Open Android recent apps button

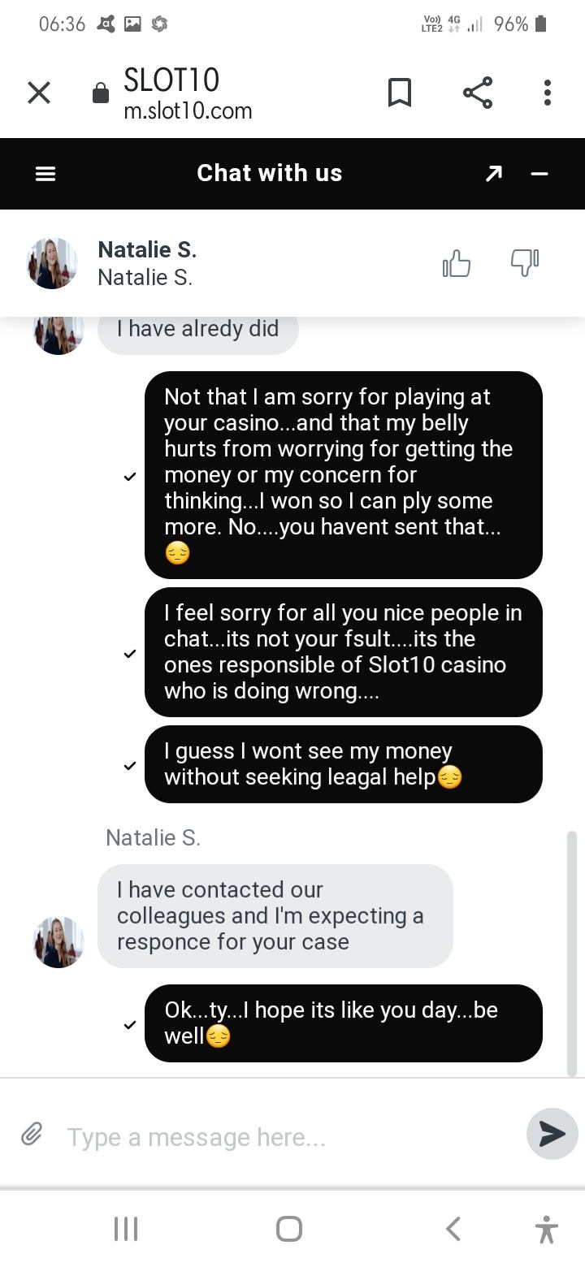(x=125, y=1229)
